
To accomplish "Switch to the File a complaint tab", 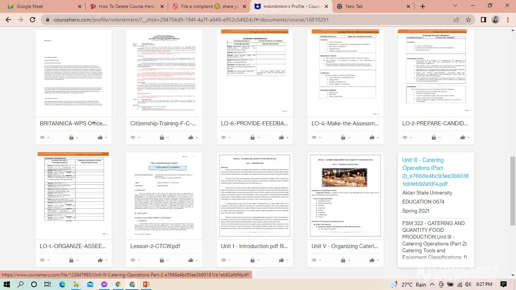I will coord(209,6).
